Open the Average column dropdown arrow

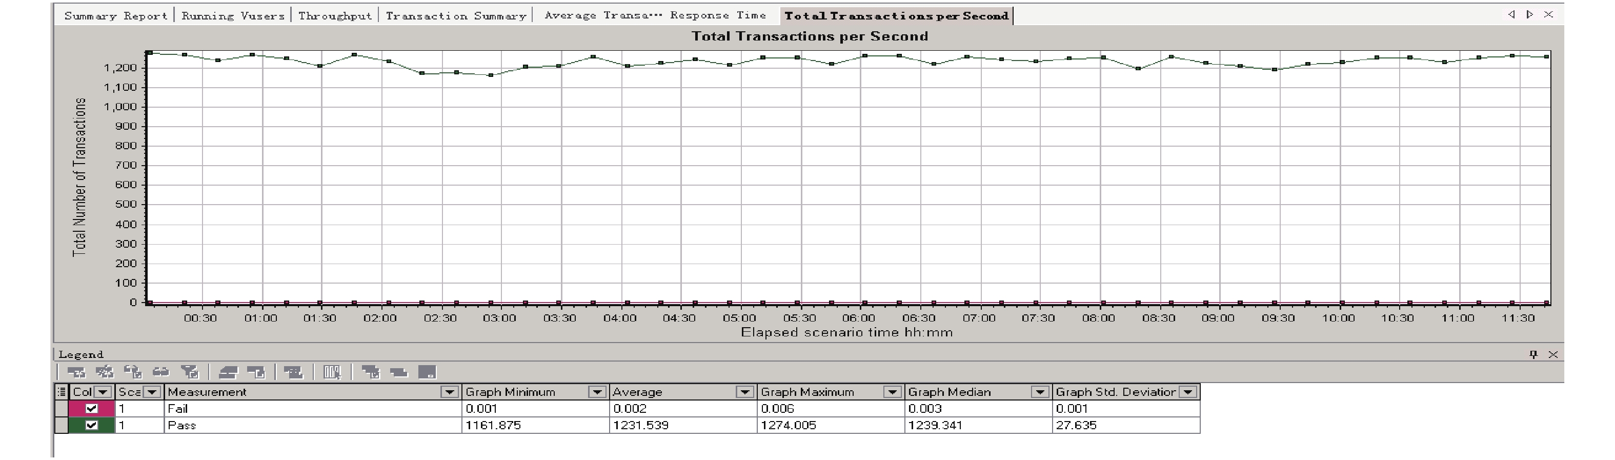(x=744, y=392)
